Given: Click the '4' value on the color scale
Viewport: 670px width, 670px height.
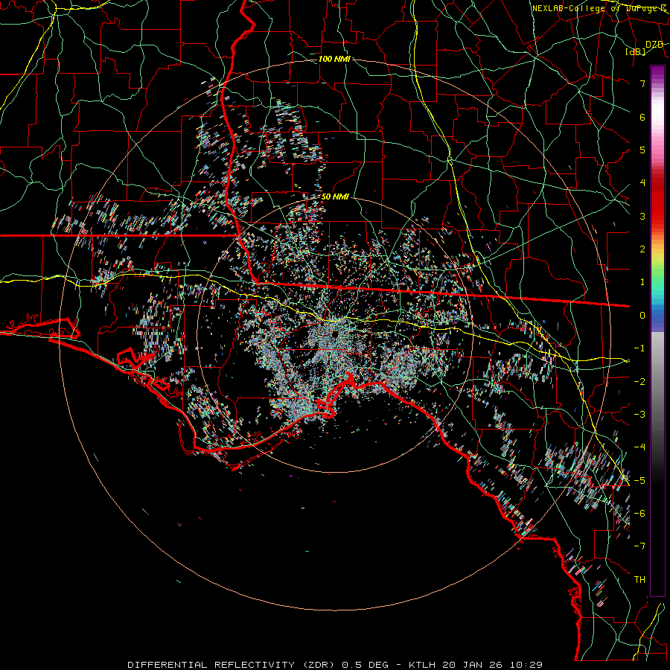Looking at the screenshot, I should pos(642,183).
